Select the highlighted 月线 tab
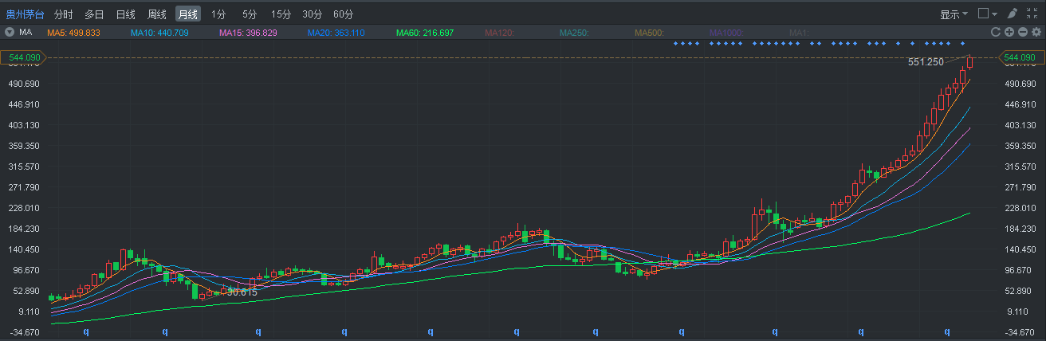The height and width of the screenshot is (341, 1046). [x=188, y=14]
